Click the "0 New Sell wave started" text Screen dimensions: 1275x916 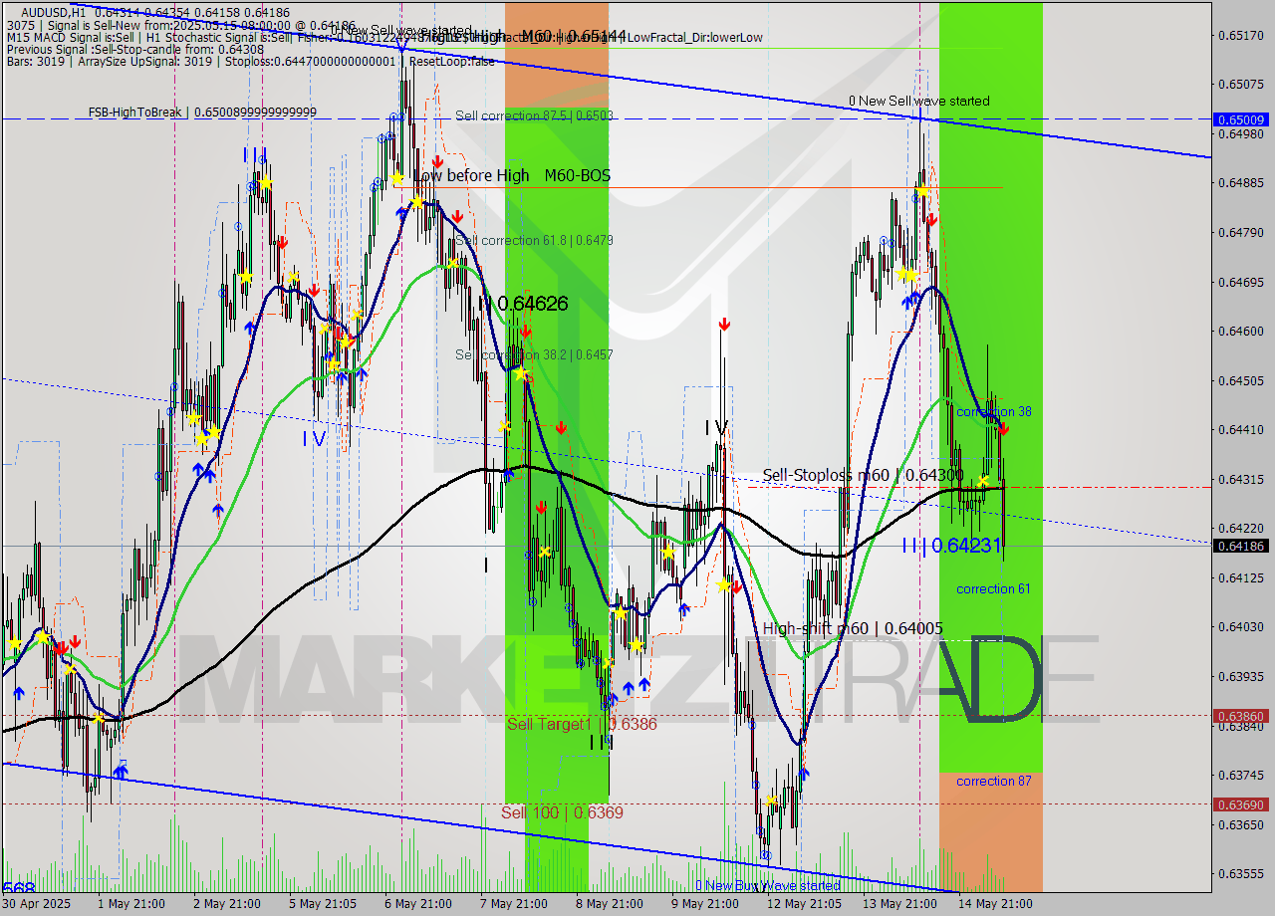click(918, 101)
